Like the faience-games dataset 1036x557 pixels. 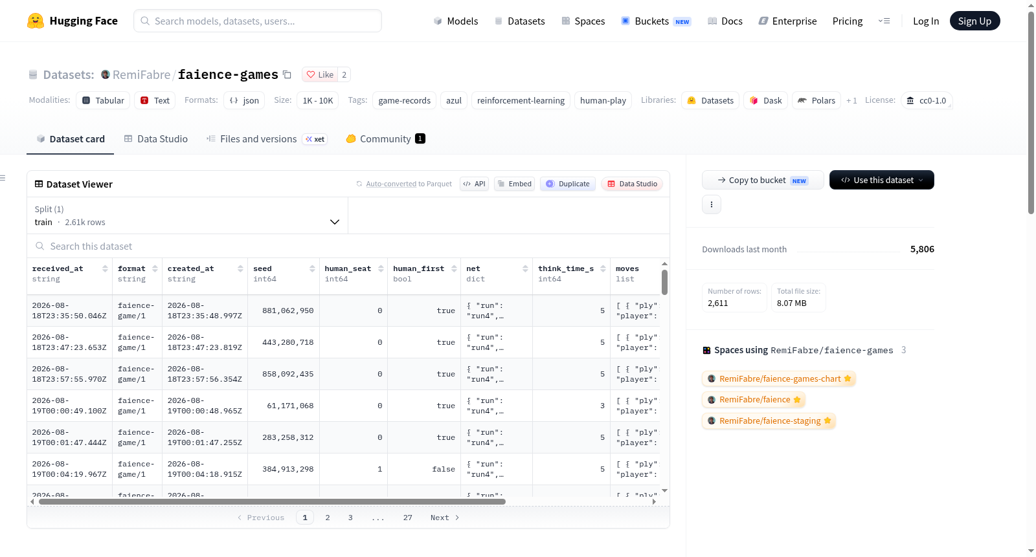(320, 74)
